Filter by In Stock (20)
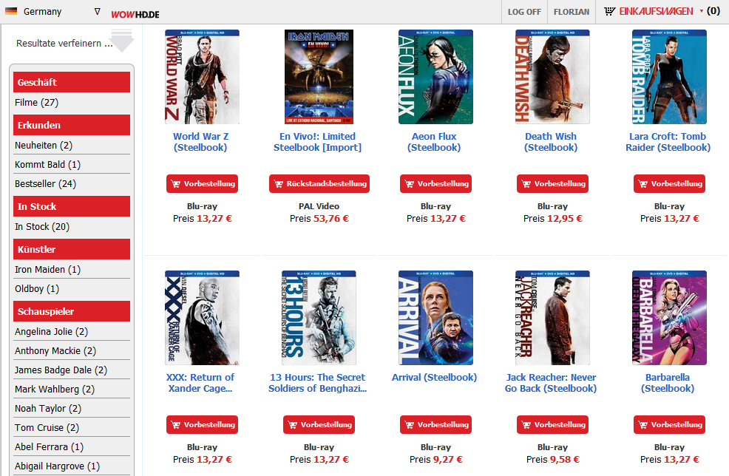This screenshot has width=729, height=476. [x=42, y=226]
